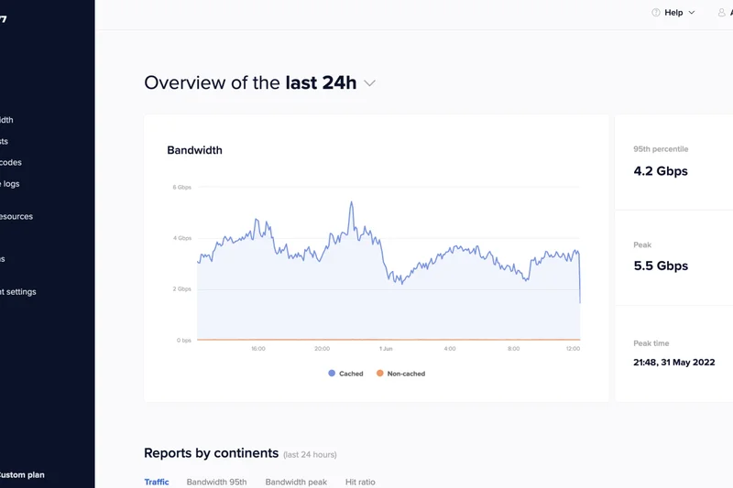The image size is (733, 488).
Task: Open the user account profile icon
Action: [x=720, y=13]
